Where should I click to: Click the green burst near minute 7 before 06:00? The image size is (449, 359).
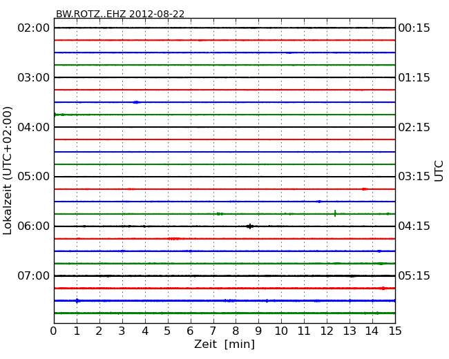pyautogui.click(x=220, y=214)
